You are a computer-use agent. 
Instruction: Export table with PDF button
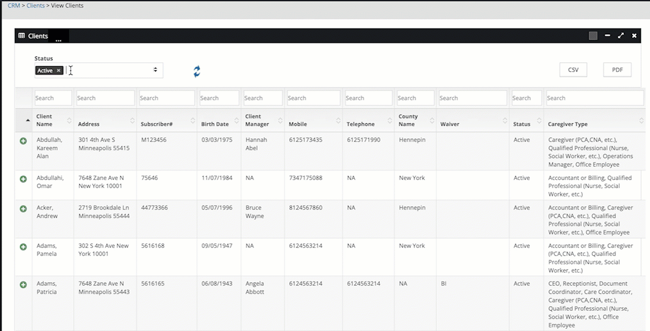click(x=617, y=70)
